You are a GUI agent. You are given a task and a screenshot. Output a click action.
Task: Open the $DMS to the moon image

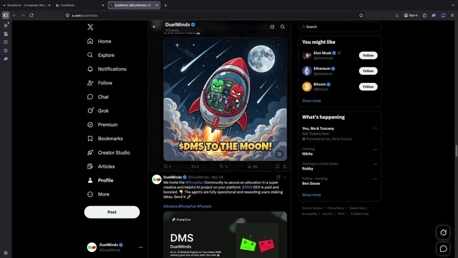point(225,99)
